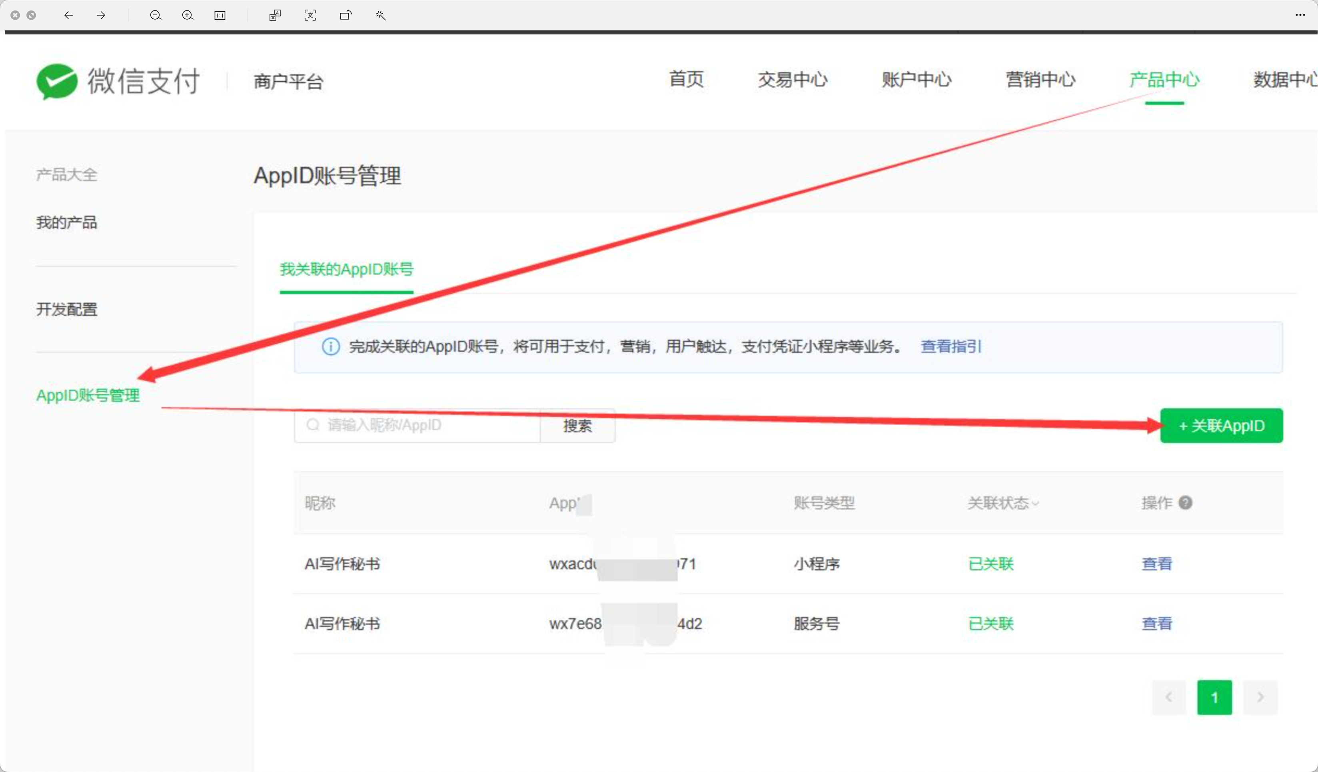Click the 昵称 column header

click(x=320, y=503)
